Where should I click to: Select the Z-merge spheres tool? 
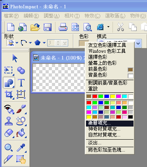[21, 70]
